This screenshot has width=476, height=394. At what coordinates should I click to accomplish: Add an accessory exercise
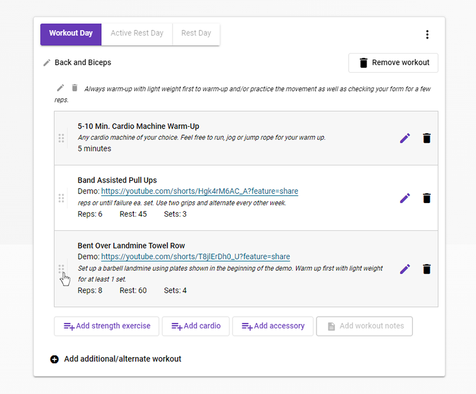pyautogui.click(x=273, y=326)
